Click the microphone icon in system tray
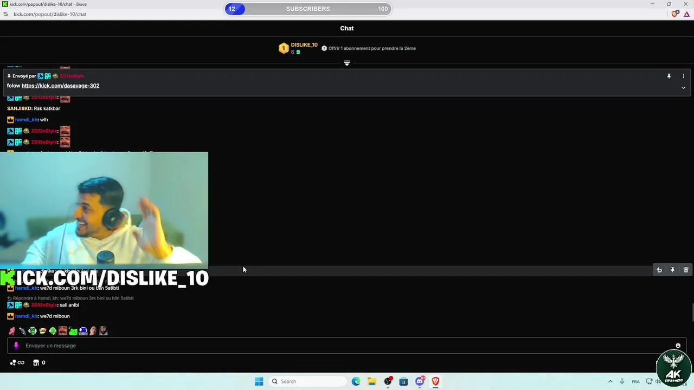Screen dimensions: 694x390 pos(622,381)
